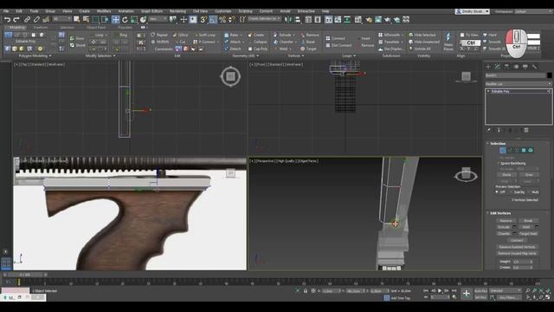Expand the Modify Selection panel dropdown

[x=100, y=55]
